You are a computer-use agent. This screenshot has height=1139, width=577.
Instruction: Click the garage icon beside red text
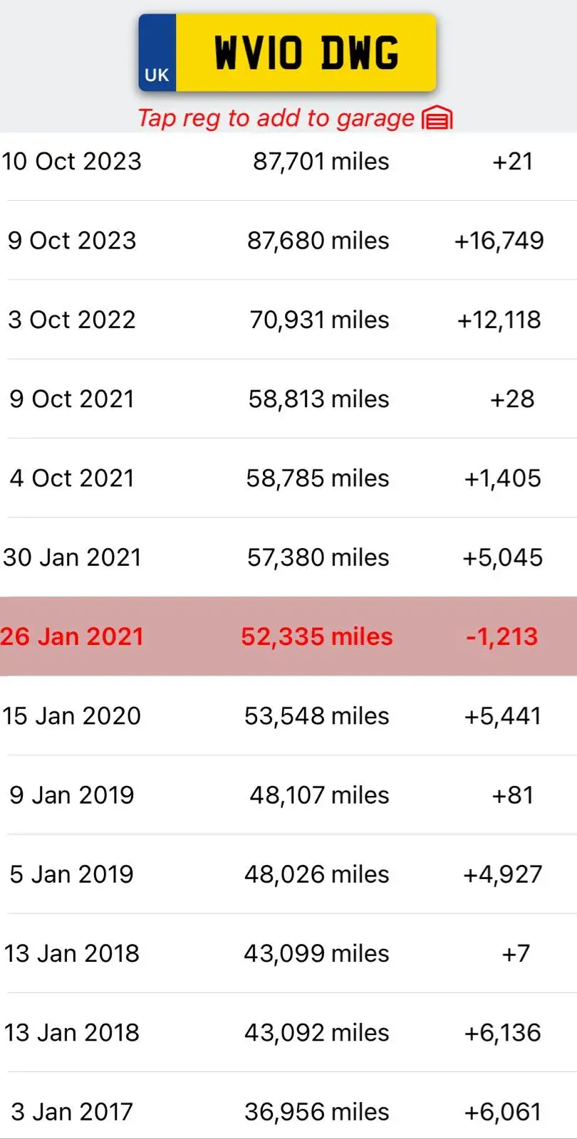tap(437, 118)
